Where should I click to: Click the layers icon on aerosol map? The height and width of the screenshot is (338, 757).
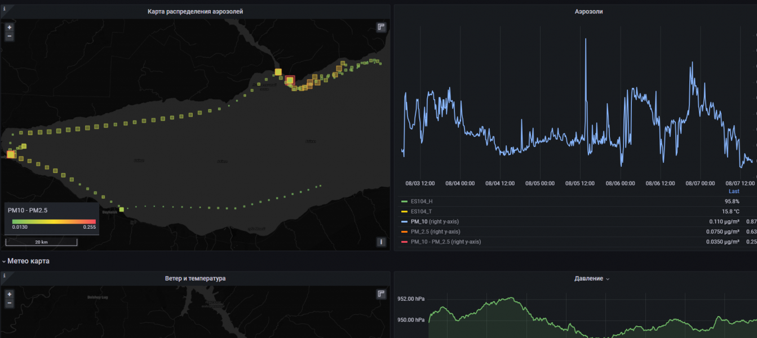(x=381, y=27)
